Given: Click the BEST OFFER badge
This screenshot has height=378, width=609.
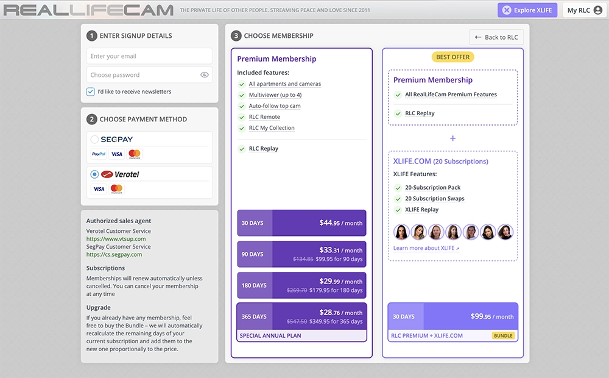Looking at the screenshot, I should click(453, 57).
